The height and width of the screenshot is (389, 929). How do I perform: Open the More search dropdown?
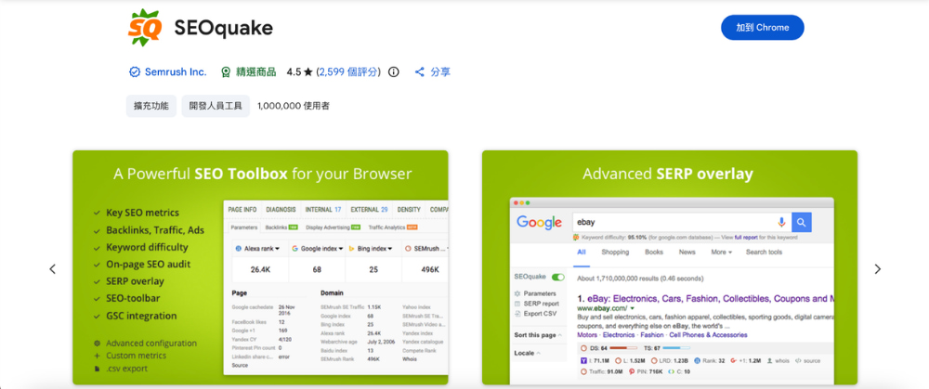(x=722, y=253)
